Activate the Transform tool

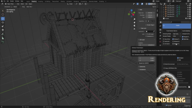tap(3, 30)
